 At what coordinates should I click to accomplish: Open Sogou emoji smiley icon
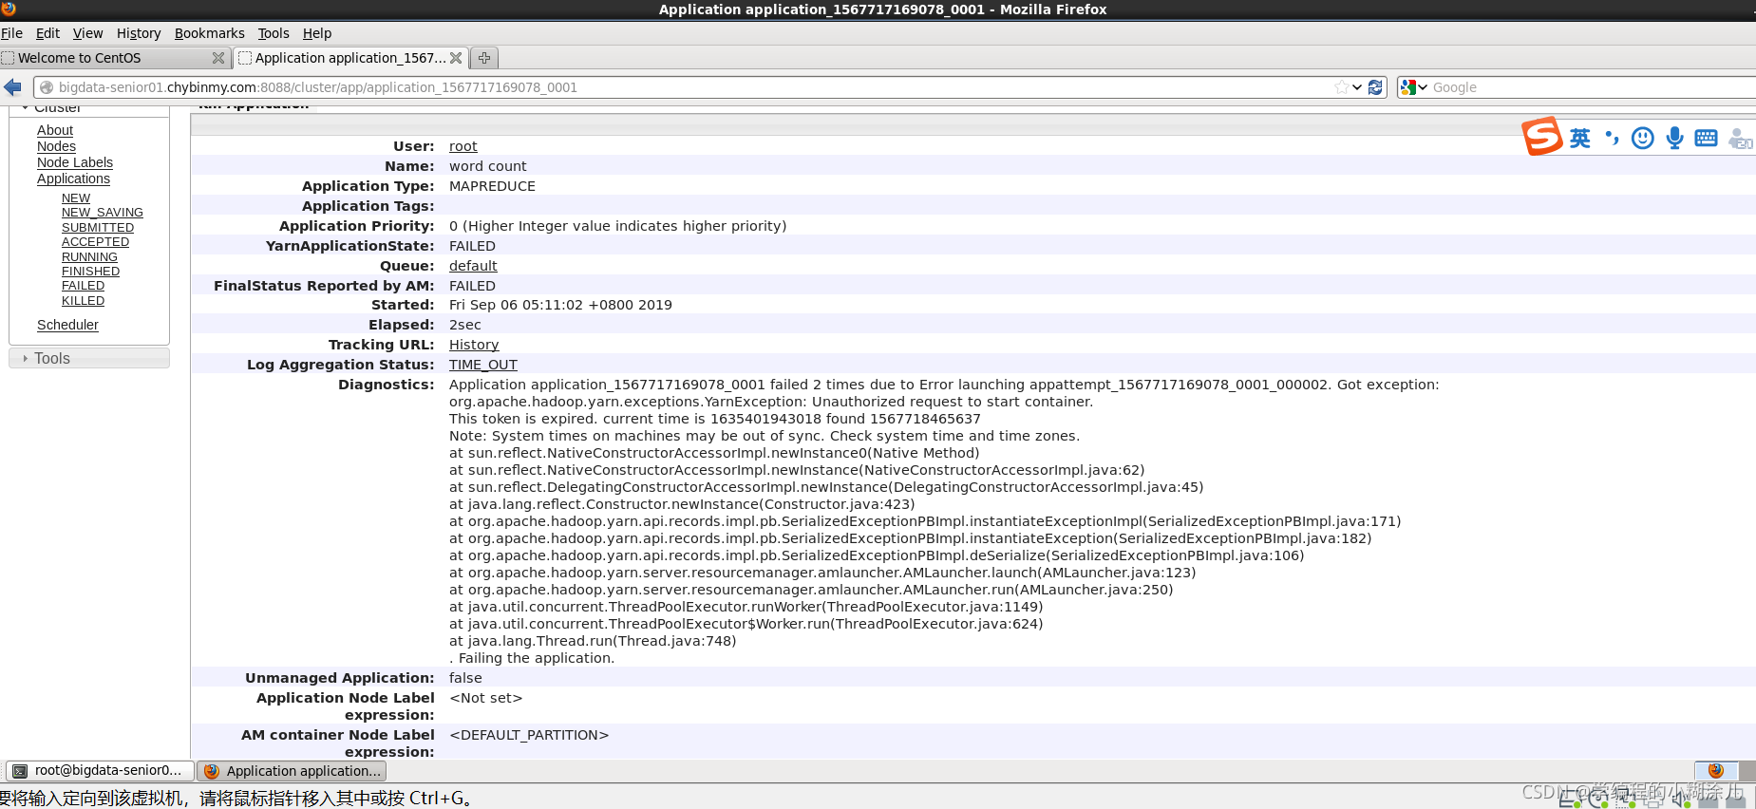tap(1643, 138)
